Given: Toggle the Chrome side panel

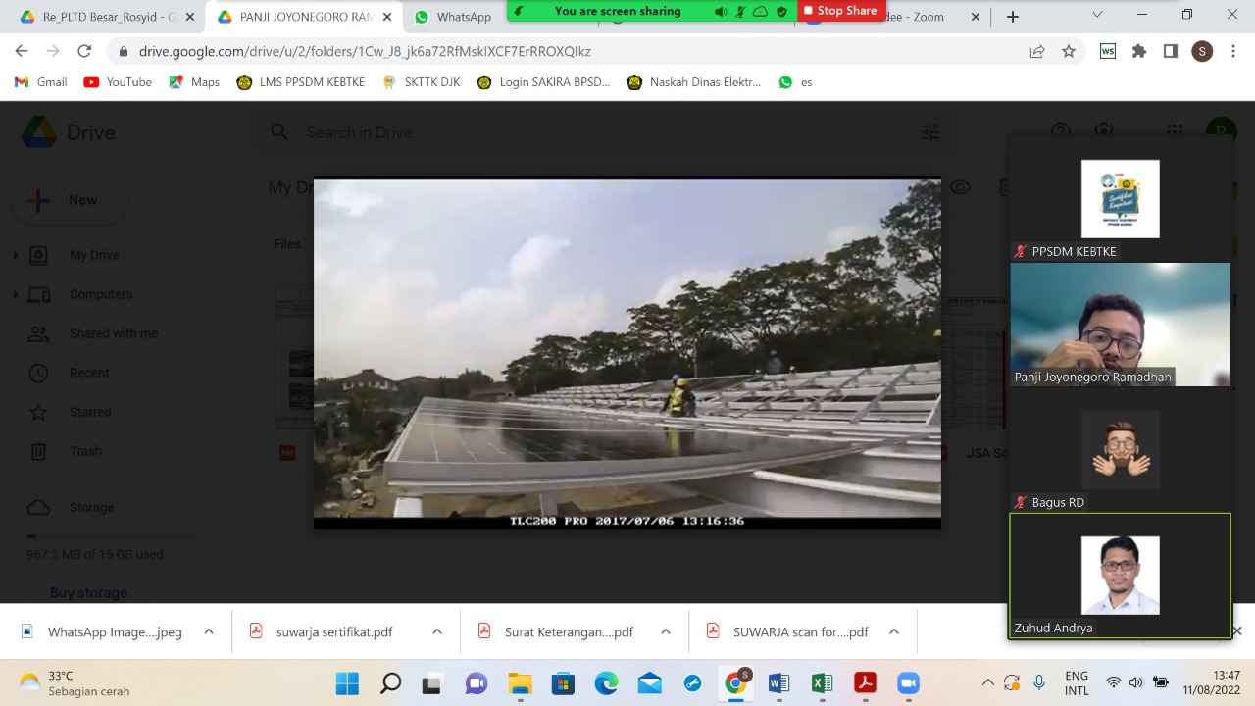Looking at the screenshot, I should (1170, 51).
